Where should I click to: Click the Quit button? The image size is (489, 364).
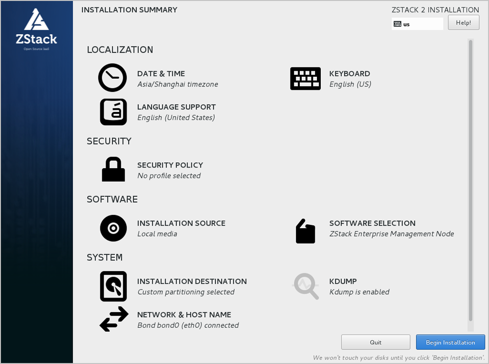[x=376, y=342]
